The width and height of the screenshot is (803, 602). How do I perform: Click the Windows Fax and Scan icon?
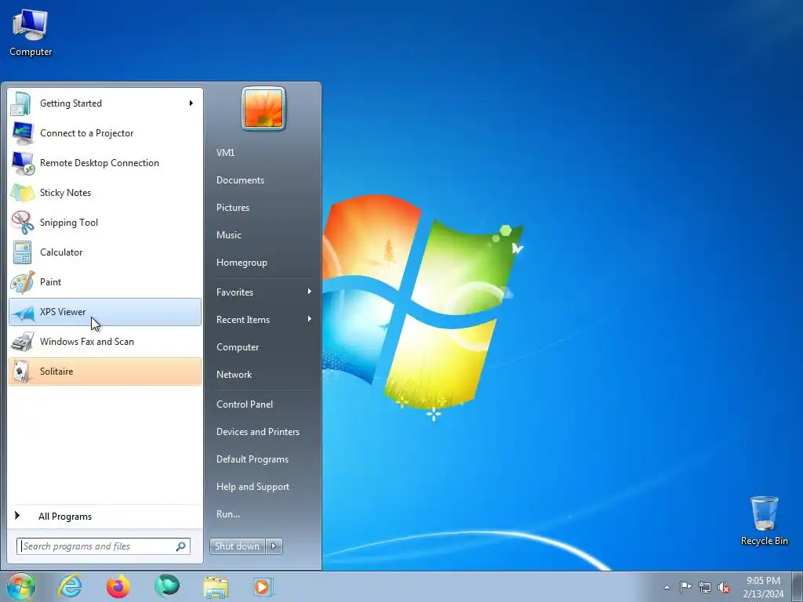(x=22, y=342)
